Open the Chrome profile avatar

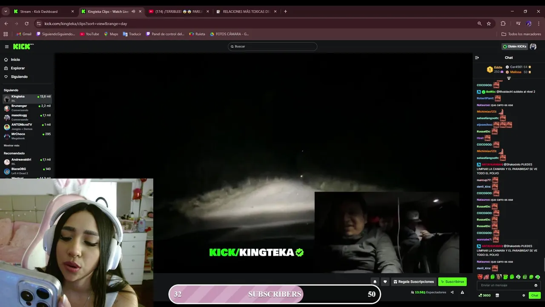(528, 23)
